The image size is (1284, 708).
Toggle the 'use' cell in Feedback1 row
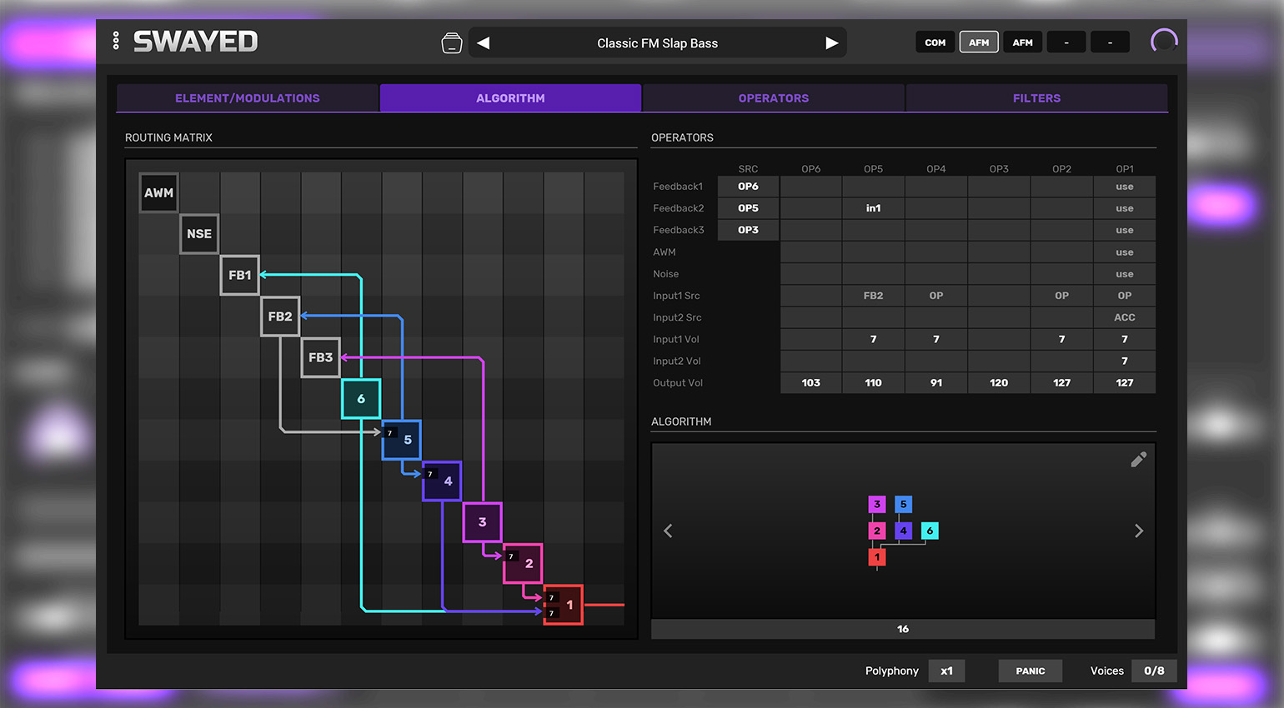(1124, 187)
